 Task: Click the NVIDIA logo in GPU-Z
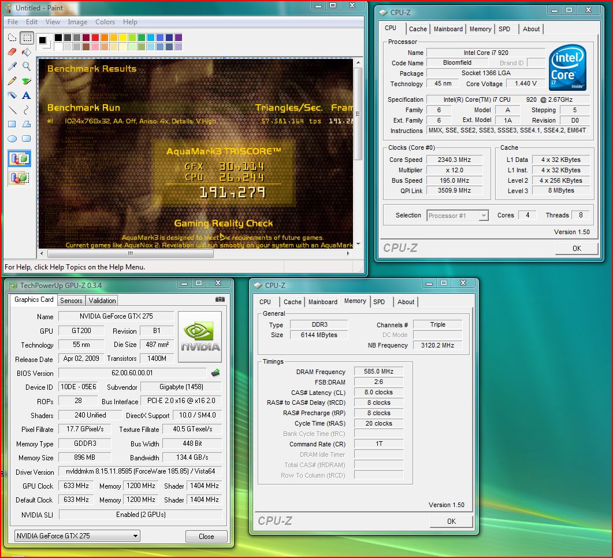click(200, 337)
